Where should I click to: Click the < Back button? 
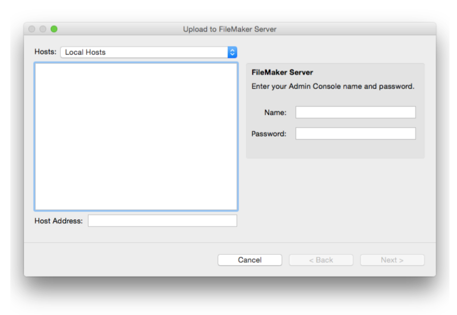click(321, 260)
